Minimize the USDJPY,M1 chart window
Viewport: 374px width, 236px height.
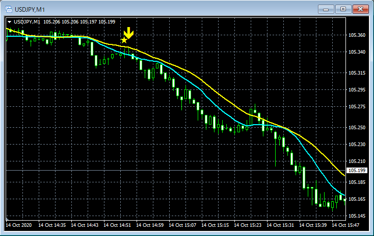click(x=326, y=9)
